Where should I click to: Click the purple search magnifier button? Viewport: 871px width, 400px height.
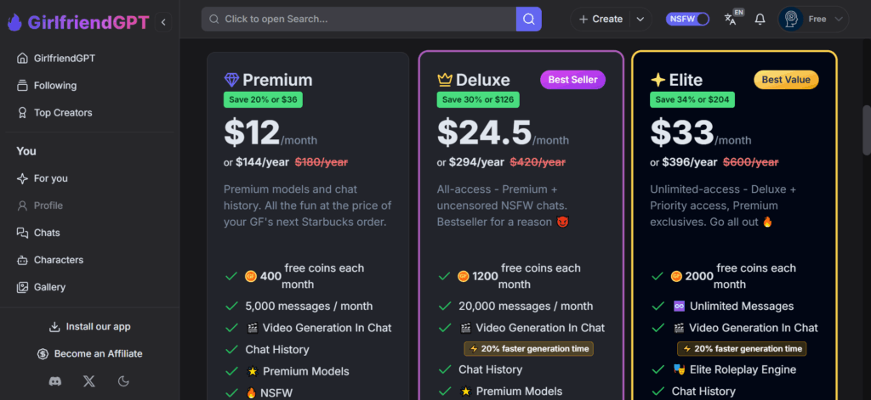(529, 20)
